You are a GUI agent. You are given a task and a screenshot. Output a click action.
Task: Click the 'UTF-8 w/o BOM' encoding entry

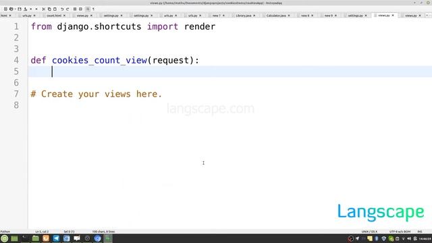click(x=400, y=232)
